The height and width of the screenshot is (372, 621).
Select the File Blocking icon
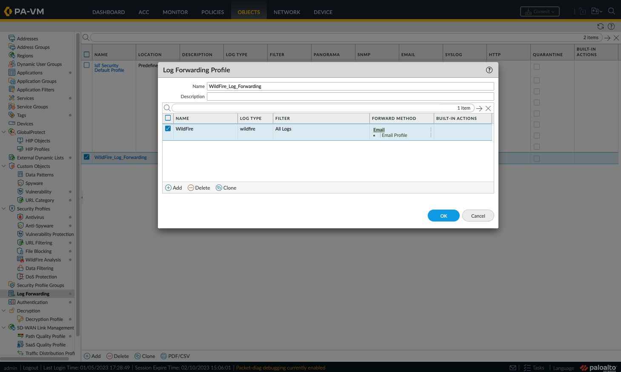point(20,251)
